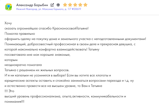This screenshot has width=159, height=107.
Task: Click the "Помогла правильно" line
Action: point(20,34)
